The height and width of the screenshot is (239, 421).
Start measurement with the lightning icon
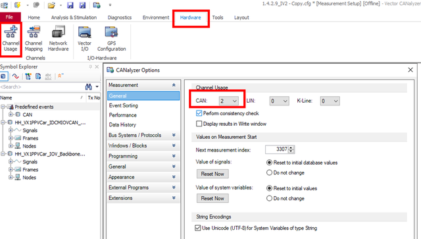tap(18, 5)
